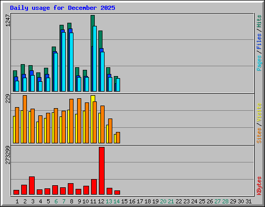
Task: Click day 8 on the x-axis
Action: click(71, 201)
